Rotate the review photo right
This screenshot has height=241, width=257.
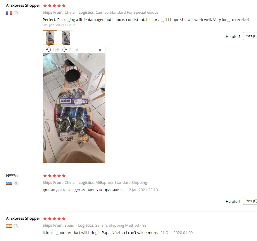coord(70,50)
